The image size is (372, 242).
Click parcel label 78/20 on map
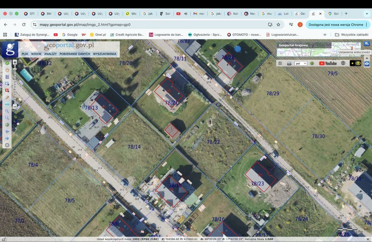(126, 63)
